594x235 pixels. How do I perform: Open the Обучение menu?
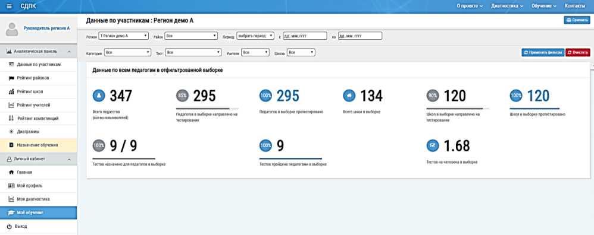[x=543, y=6]
